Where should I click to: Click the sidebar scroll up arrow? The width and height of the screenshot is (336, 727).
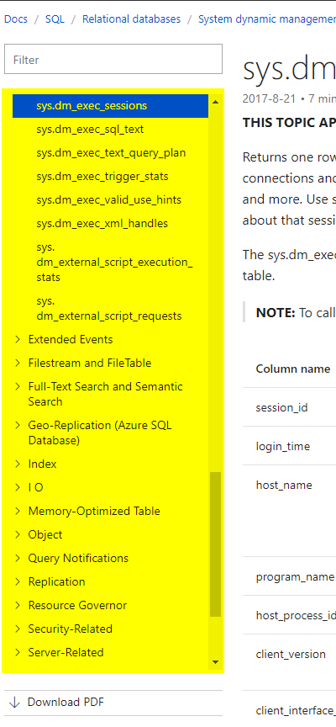(x=215, y=102)
